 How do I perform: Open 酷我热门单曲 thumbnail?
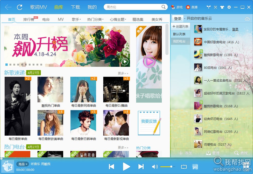(x=50, y=90)
